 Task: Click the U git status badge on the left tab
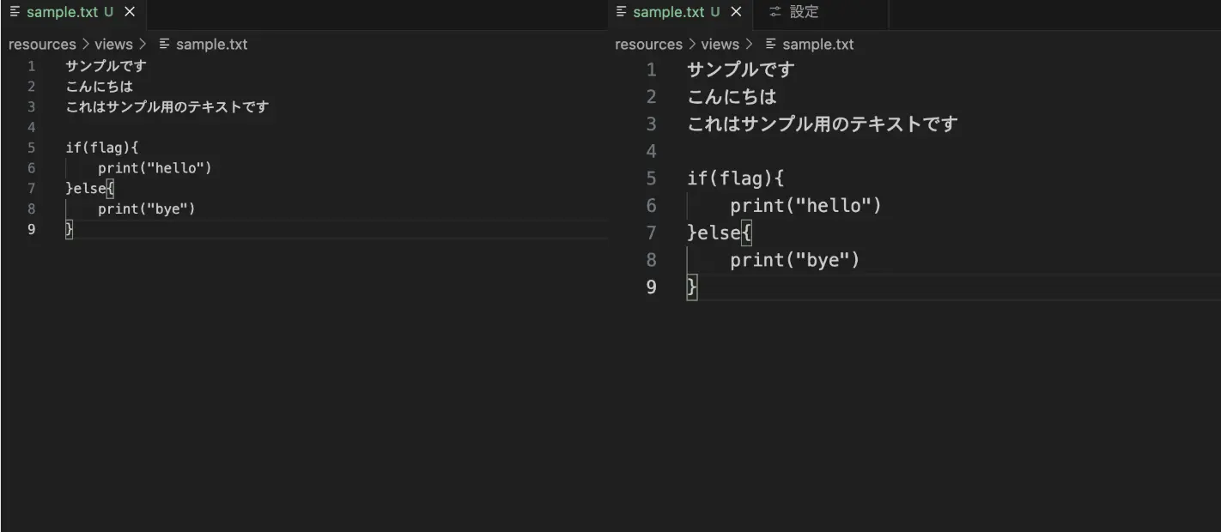(108, 12)
